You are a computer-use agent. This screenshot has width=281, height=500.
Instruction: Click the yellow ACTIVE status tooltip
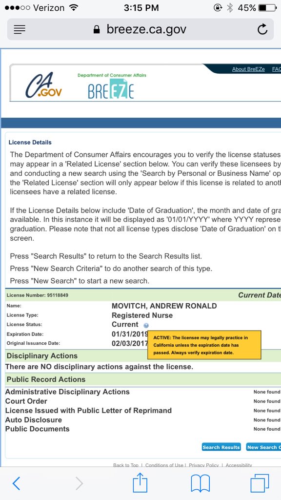204,345
